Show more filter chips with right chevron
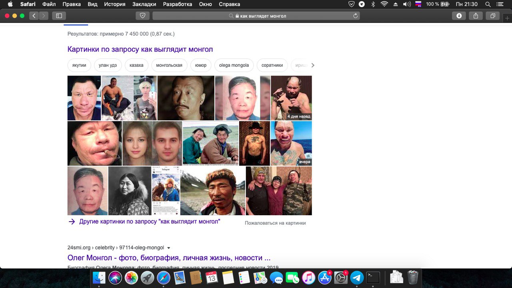The image size is (512, 288). (313, 65)
